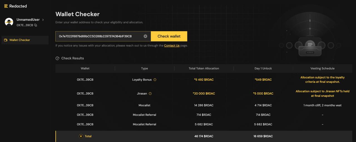Select the 14 286 $RDAC allocation value
Viewport: 356px width, 142px height.
click(x=204, y=106)
